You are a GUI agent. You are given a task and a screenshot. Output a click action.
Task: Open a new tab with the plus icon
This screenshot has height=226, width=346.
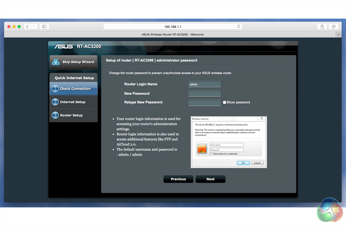[339, 34]
